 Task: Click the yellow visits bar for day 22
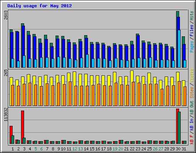coord(132,76)
